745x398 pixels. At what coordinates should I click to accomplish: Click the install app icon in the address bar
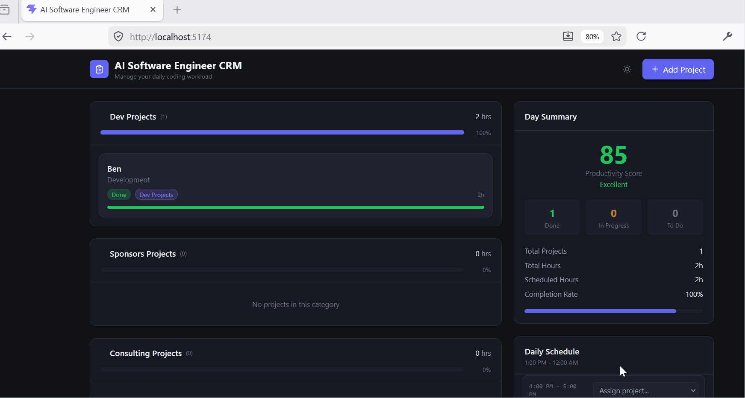568,37
